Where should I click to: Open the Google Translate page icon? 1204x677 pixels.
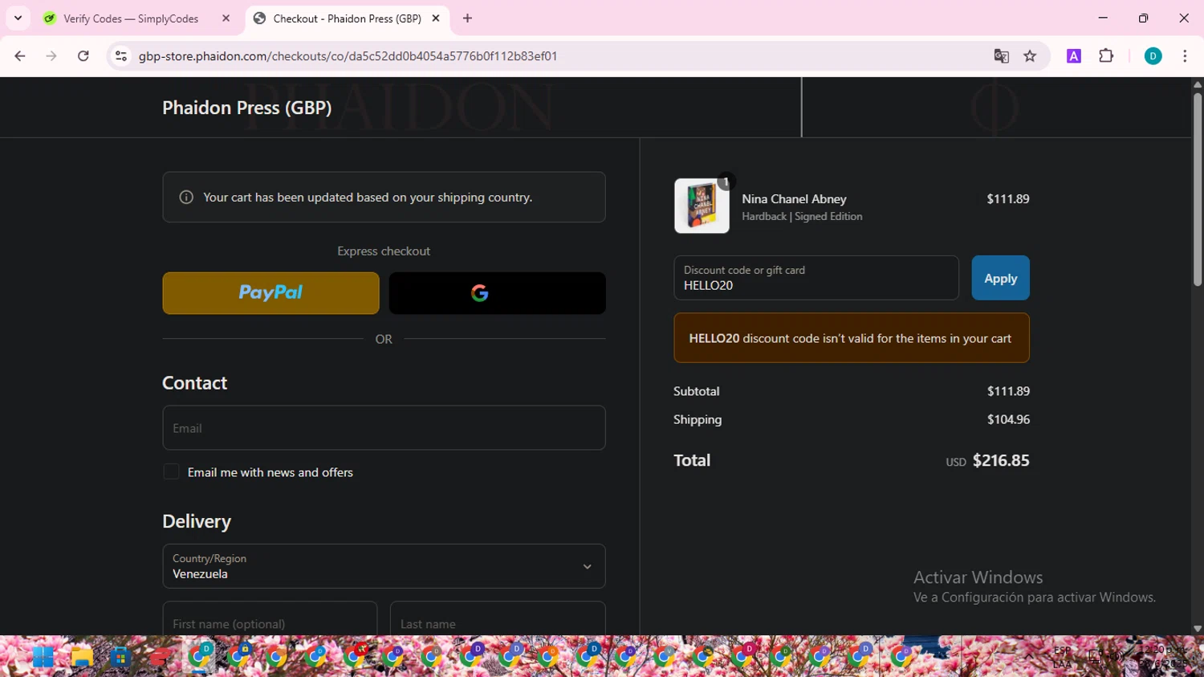point(1001,56)
